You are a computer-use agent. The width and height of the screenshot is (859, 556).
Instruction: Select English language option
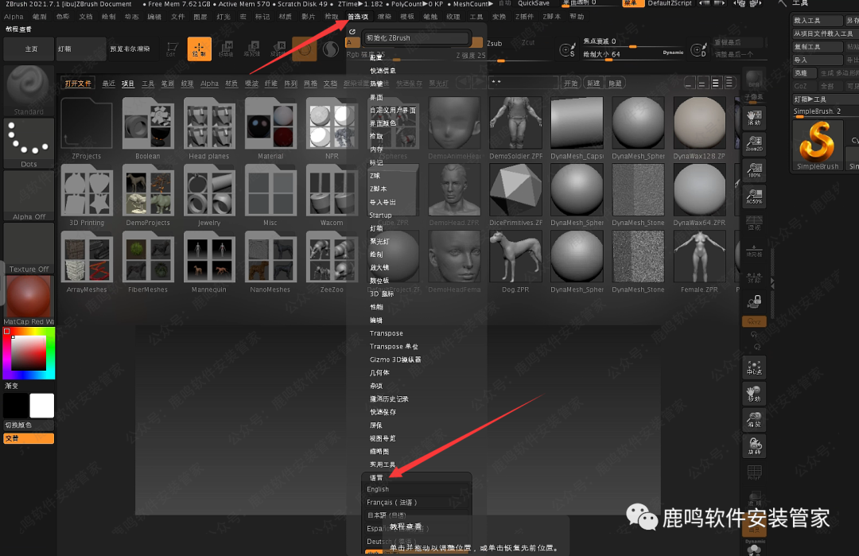coord(378,489)
